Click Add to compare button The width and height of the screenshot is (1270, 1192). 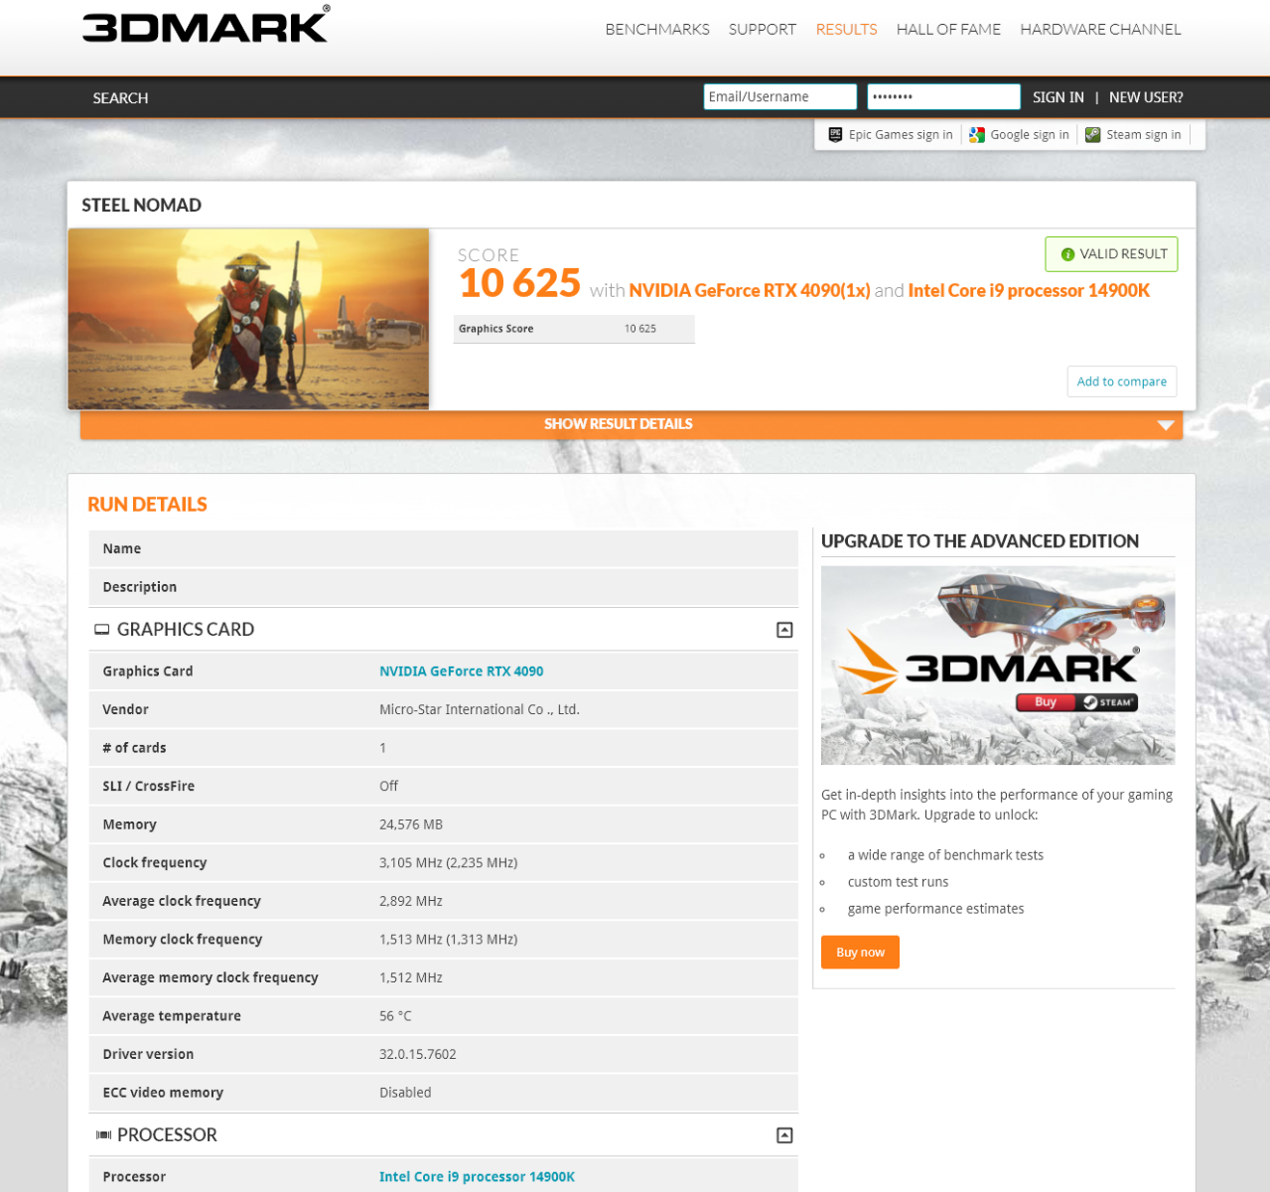(x=1122, y=381)
